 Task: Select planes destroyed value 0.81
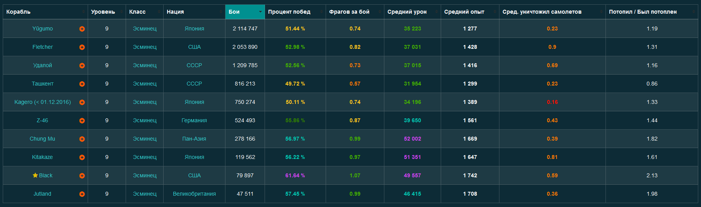point(552,157)
